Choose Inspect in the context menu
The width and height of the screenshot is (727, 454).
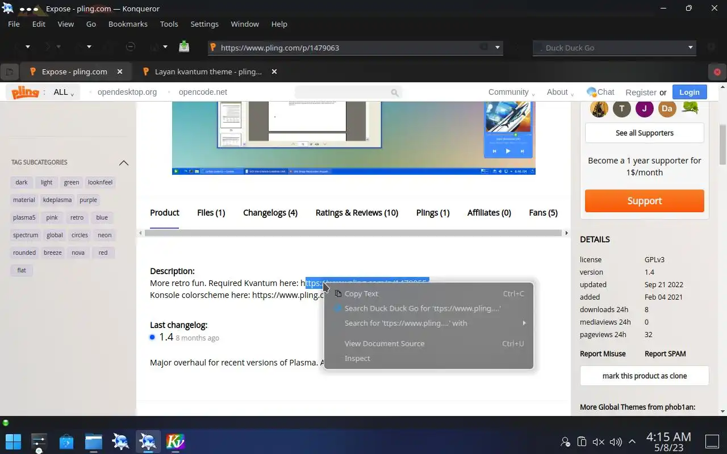(x=428, y=358)
